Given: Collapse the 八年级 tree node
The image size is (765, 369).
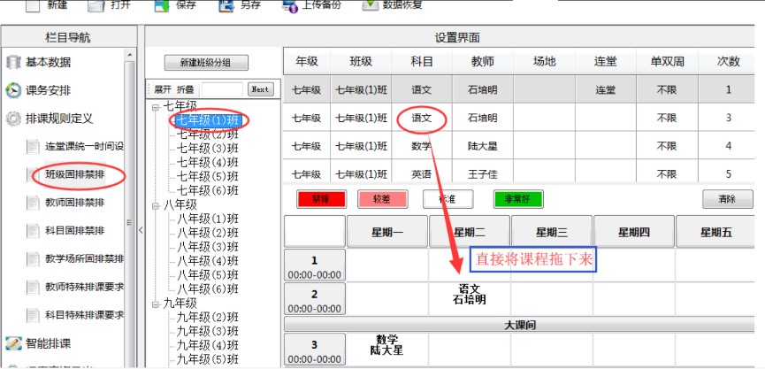Looking at the screenshot, I should (x=156, y=205).
